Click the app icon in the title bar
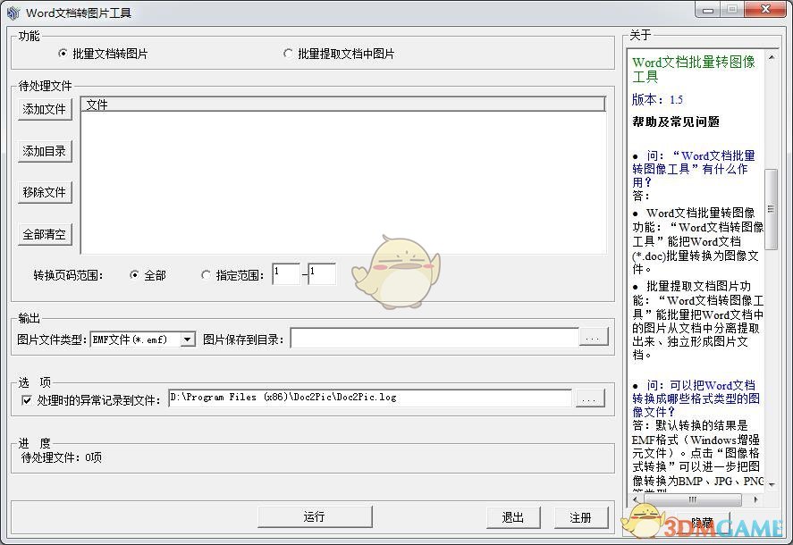Screen dimensions: 793x545 (13, 13)
